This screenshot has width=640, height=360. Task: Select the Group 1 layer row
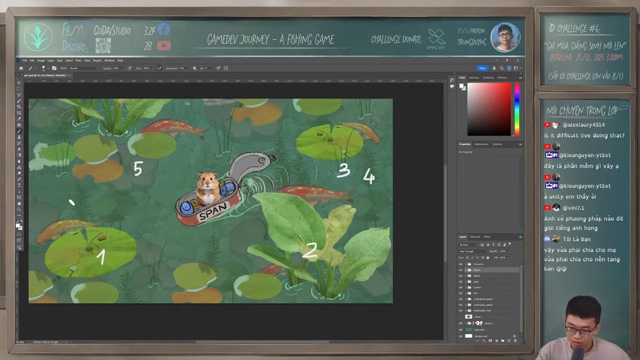pyautogui.click(x=490, y=323)
